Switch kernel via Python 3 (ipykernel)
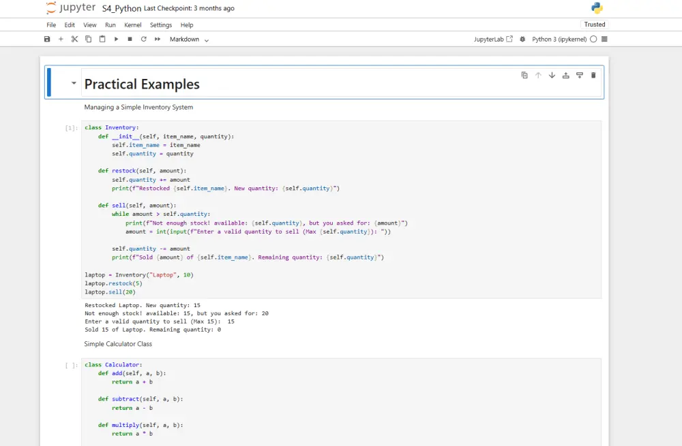This screenshot has height=446, width=682. coord(559,39)
